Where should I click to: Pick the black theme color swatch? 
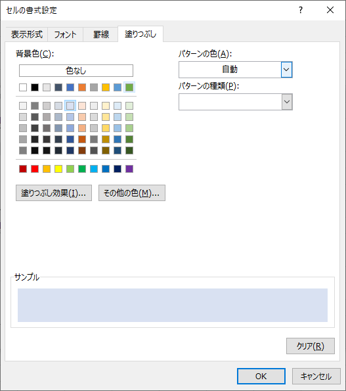tap(35, 87)
